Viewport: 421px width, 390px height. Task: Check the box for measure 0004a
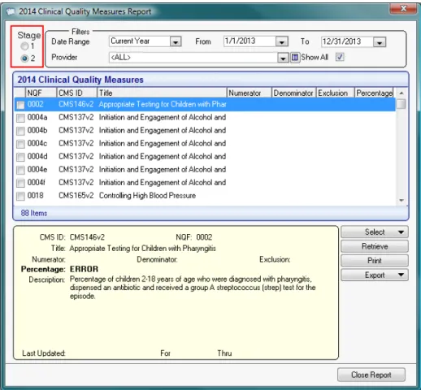[x=20, y=118]
